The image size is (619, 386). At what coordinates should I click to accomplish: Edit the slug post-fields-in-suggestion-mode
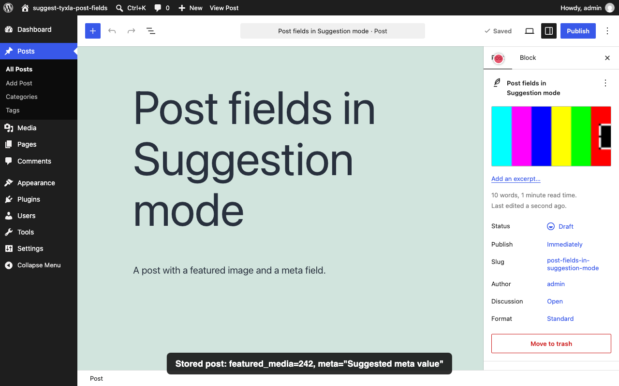point(573,264)
